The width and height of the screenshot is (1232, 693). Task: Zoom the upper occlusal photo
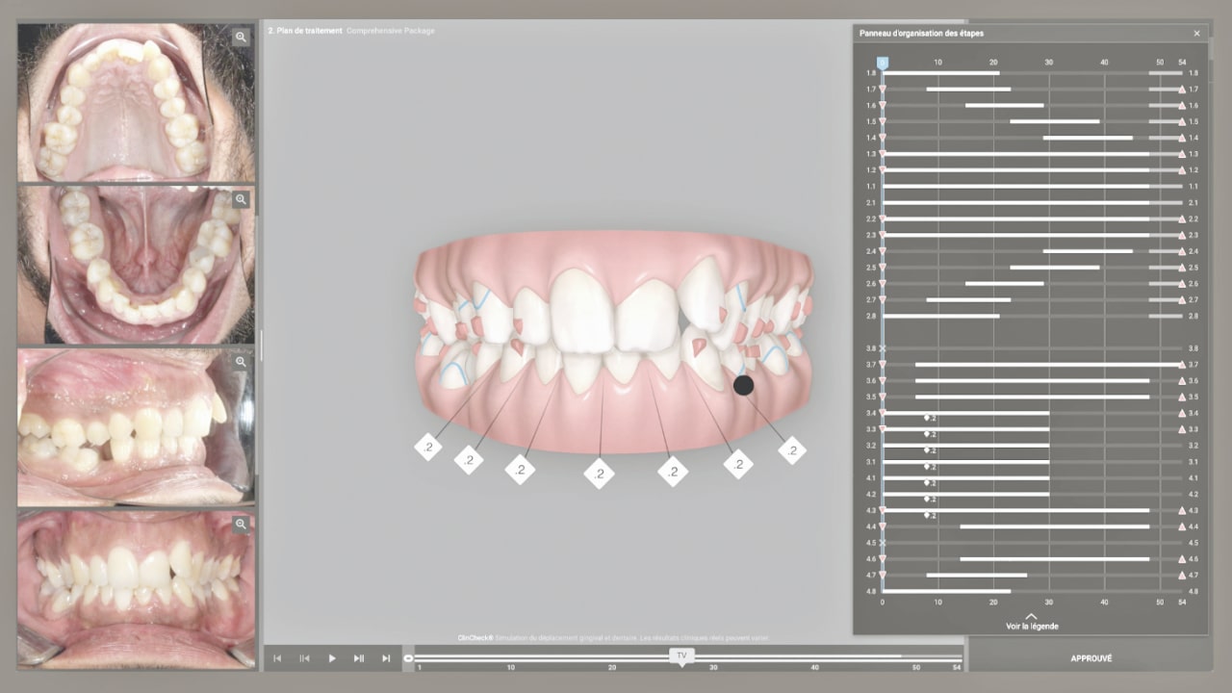[241, 38]
